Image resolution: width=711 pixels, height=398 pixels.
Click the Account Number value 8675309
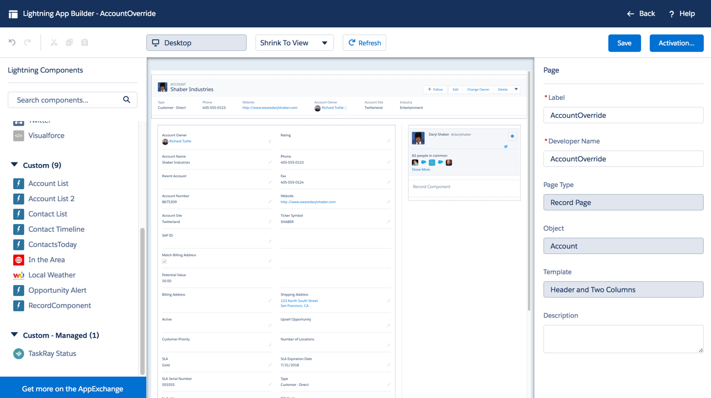169,202
